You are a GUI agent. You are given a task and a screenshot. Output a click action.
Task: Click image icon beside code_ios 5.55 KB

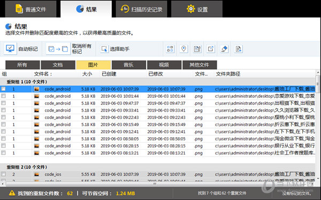tap(36, 174)
